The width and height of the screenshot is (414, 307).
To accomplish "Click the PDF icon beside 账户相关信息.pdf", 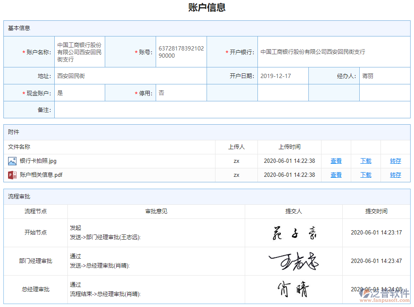I will (x=11, y=175).
